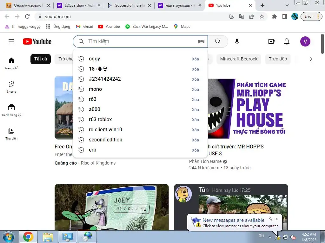This screenshot has height=243, width=325.
Task: Open Maps bookmark
Action: (x=182, y=27)
